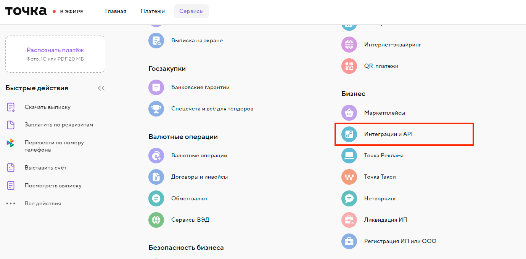Open the Маркетплейсы basket icon

pyautogui.click(x=349, y=113)
